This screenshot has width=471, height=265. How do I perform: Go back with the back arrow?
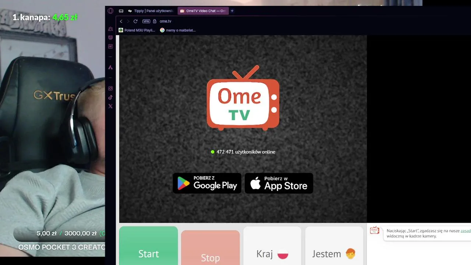tap(121, 21)
